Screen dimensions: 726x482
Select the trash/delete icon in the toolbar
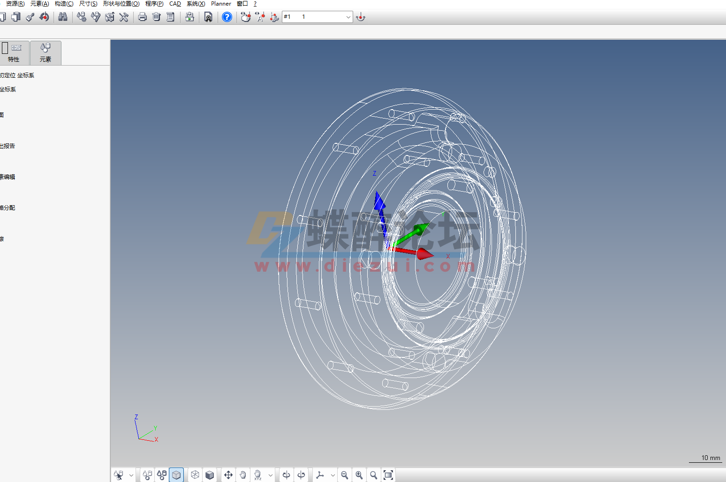(156, 16)
